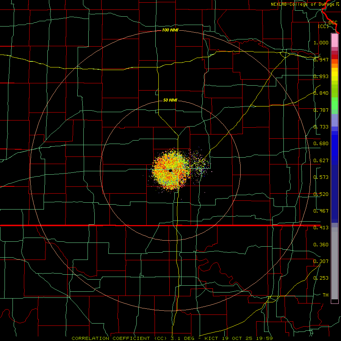This screenshot has height=341, width=341.
Task: Click the 0.413 legend value
Action: (x=321, y=228)
